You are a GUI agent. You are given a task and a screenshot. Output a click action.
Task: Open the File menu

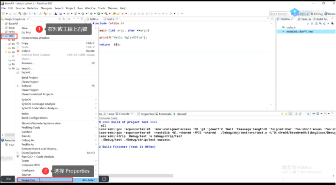(x=4, y=8)
